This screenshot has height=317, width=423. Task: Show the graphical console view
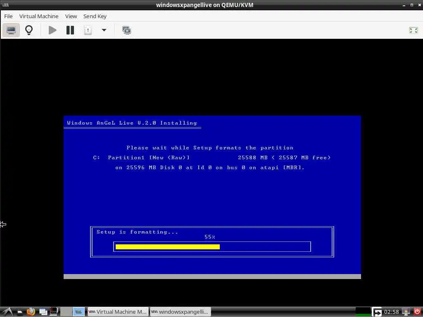(x=11, y=30)
